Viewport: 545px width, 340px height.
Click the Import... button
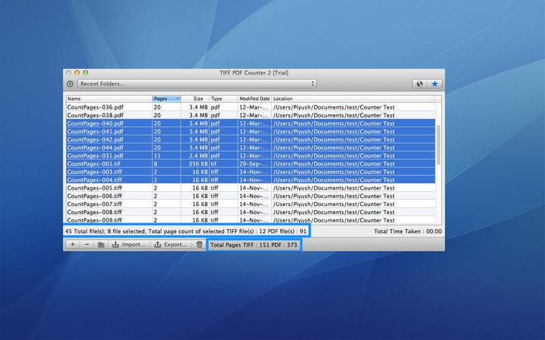tap(129, 245)
